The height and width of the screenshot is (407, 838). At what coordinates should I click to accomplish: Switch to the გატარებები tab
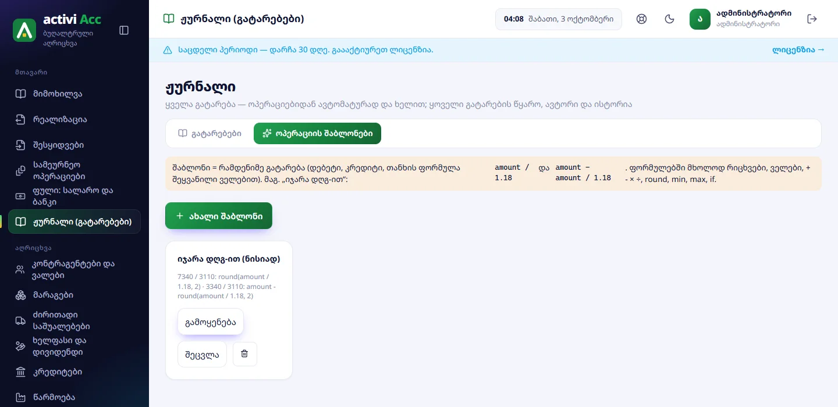[210, 134]
